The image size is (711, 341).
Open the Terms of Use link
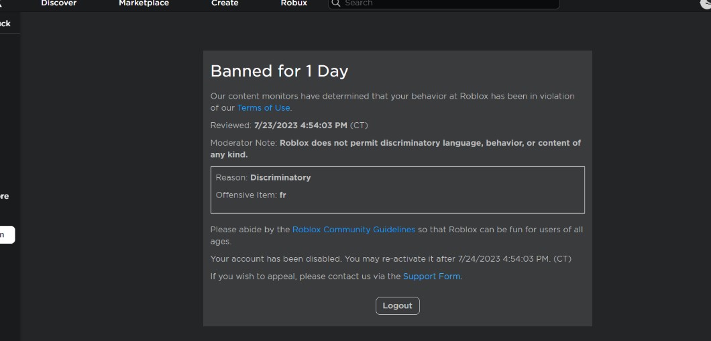point(264,107)
